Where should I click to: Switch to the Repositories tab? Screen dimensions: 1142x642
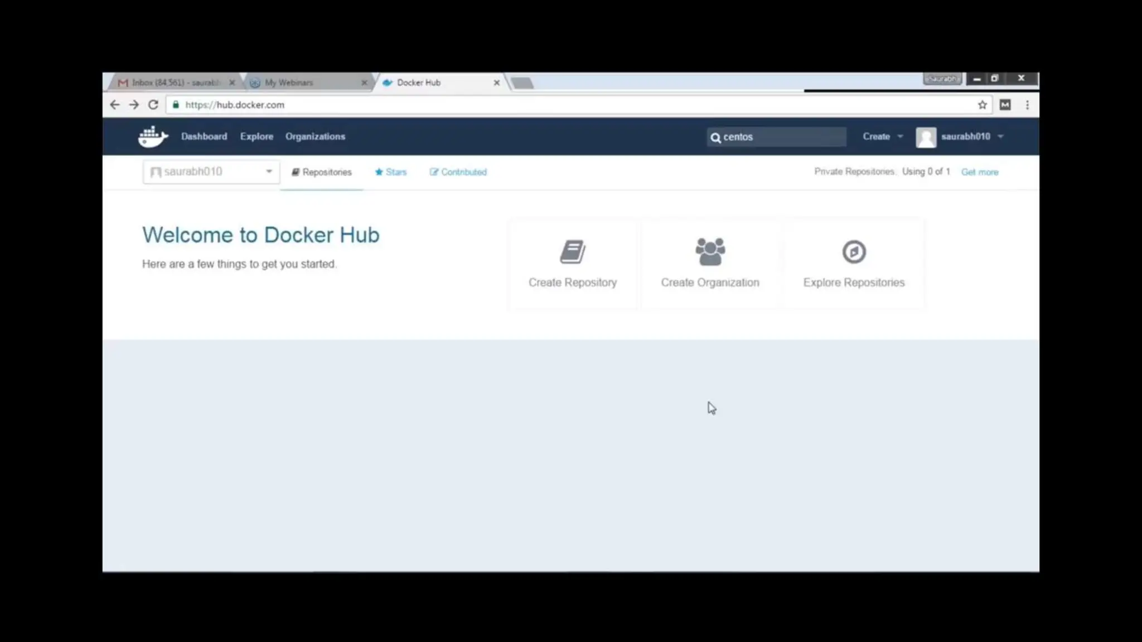pos(322,172)
